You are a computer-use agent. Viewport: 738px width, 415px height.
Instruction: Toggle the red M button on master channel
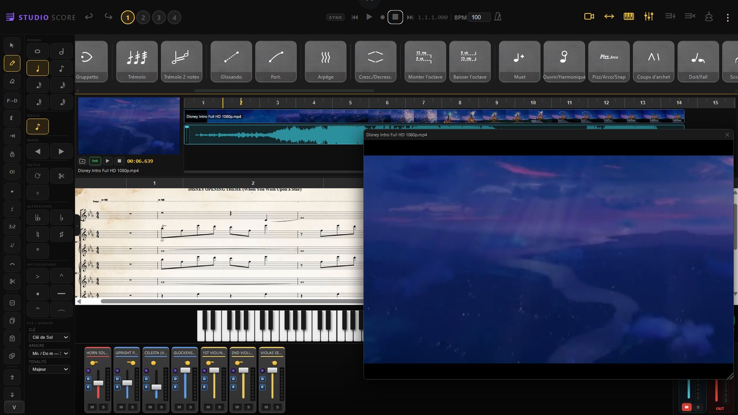[x=686, y=407]
